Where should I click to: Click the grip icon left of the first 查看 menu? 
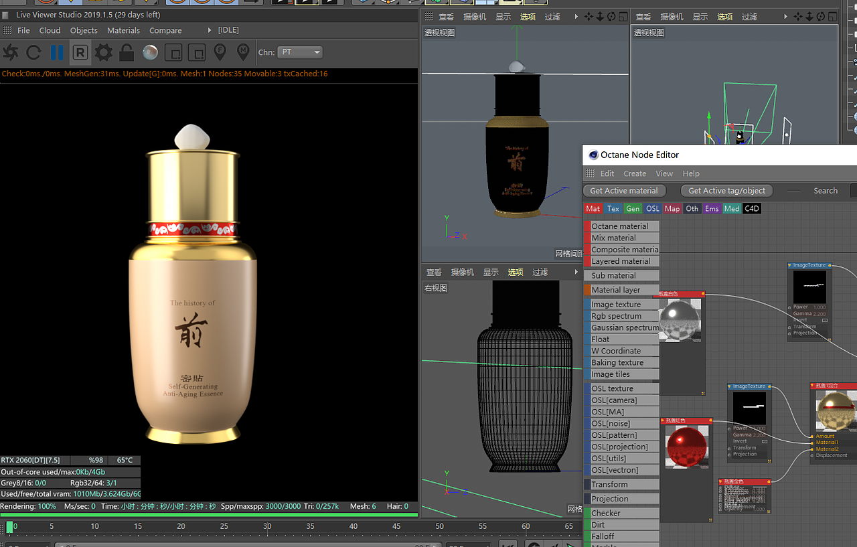429,17
